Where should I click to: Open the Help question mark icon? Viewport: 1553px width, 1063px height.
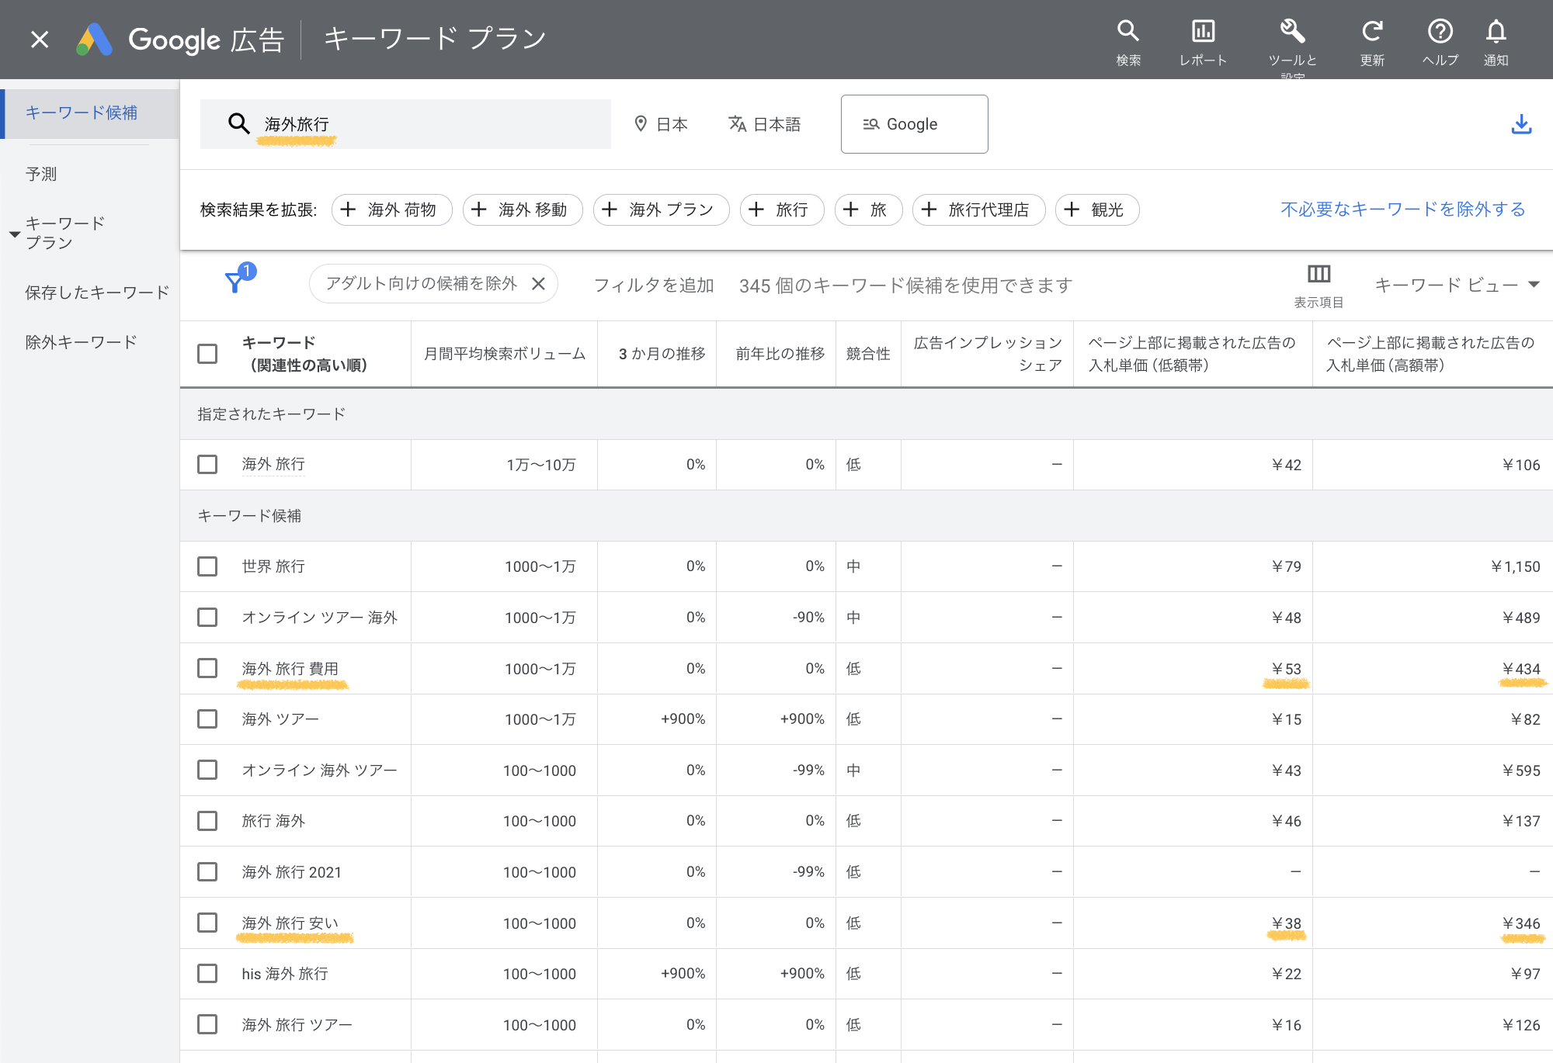[x=1440, y=33]
